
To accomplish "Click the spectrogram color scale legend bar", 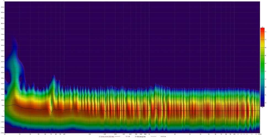I will 262,67.
